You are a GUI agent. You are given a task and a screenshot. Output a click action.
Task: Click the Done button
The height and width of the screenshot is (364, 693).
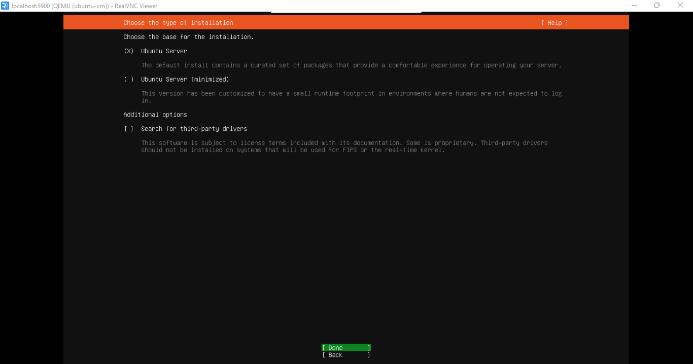coord(346,348)
